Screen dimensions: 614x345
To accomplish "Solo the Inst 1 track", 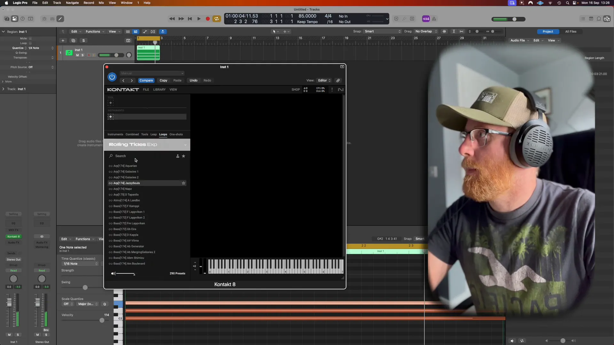I will tap(83, 55).
